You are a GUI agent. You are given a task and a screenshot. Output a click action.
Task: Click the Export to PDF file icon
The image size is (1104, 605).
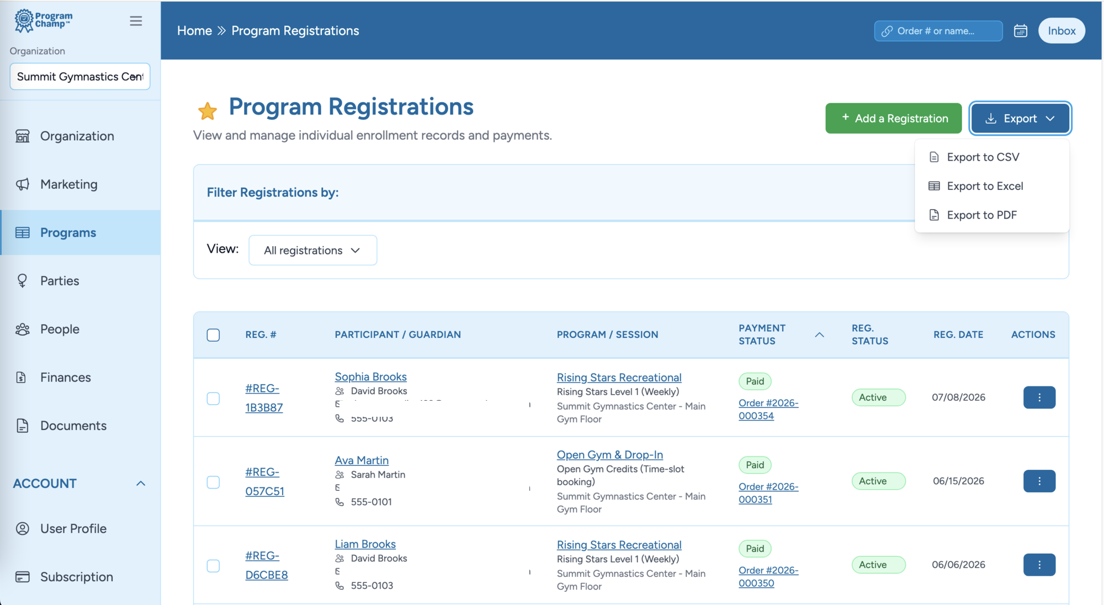point(934,215)
